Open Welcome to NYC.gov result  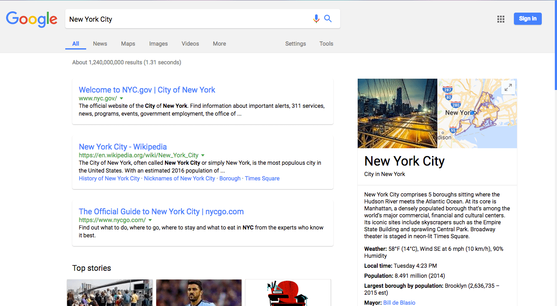pyautogui.click(x=147, y=90)
